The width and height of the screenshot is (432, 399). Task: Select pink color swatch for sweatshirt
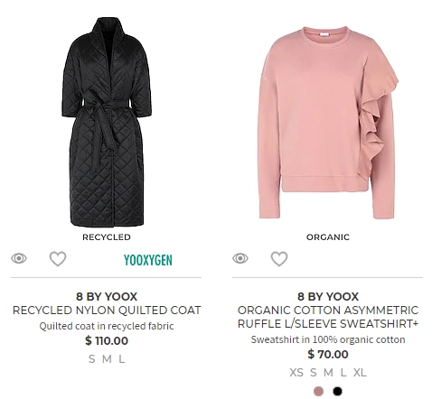point(318,391)
